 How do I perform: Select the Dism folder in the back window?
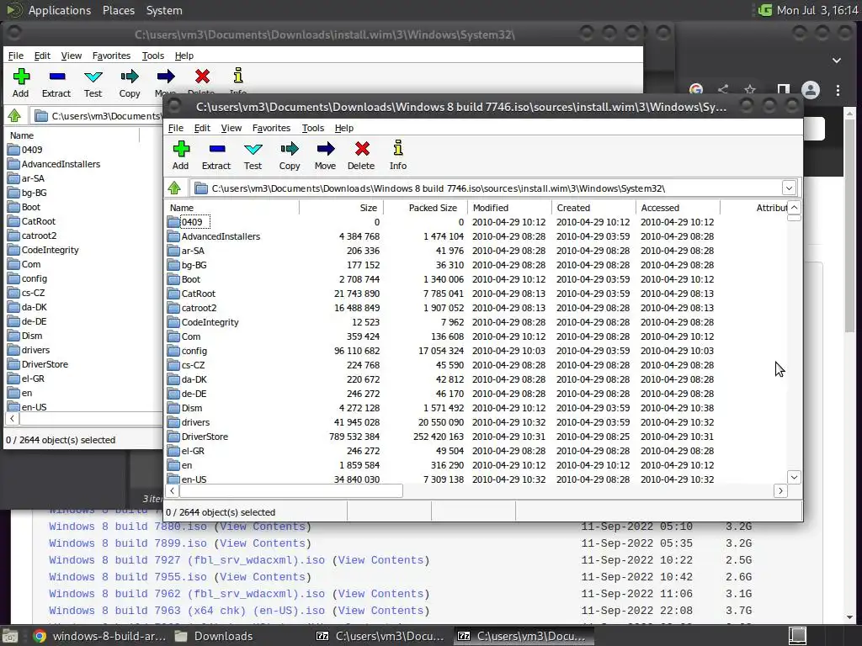[x=32, y=336]
